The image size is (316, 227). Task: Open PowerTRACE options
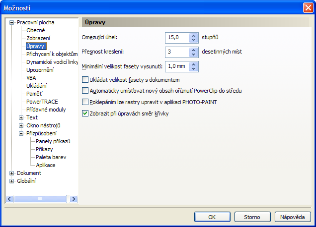(42, 102)
